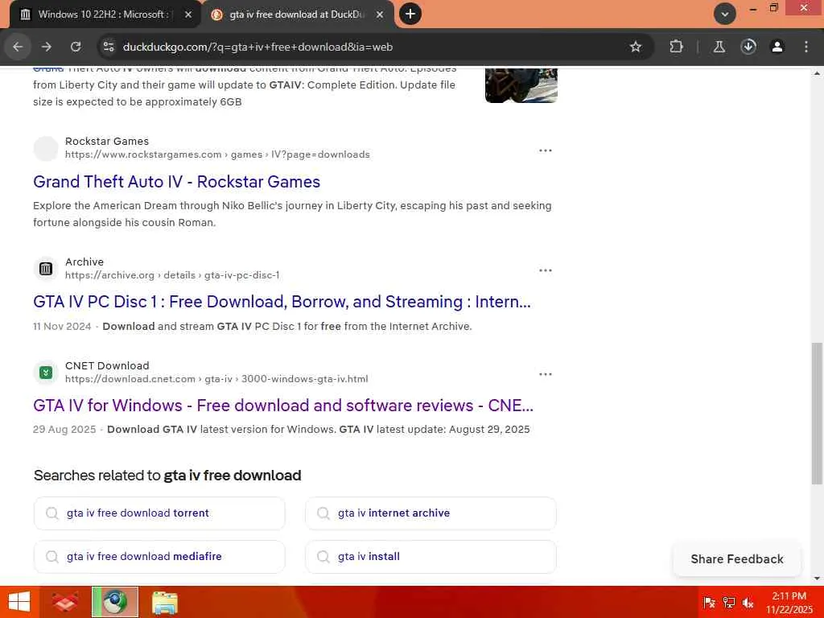Click the download.cnet.com URL breadcrumb
Image resolution: width=824 pixels, height=618 pixels.
216,379
